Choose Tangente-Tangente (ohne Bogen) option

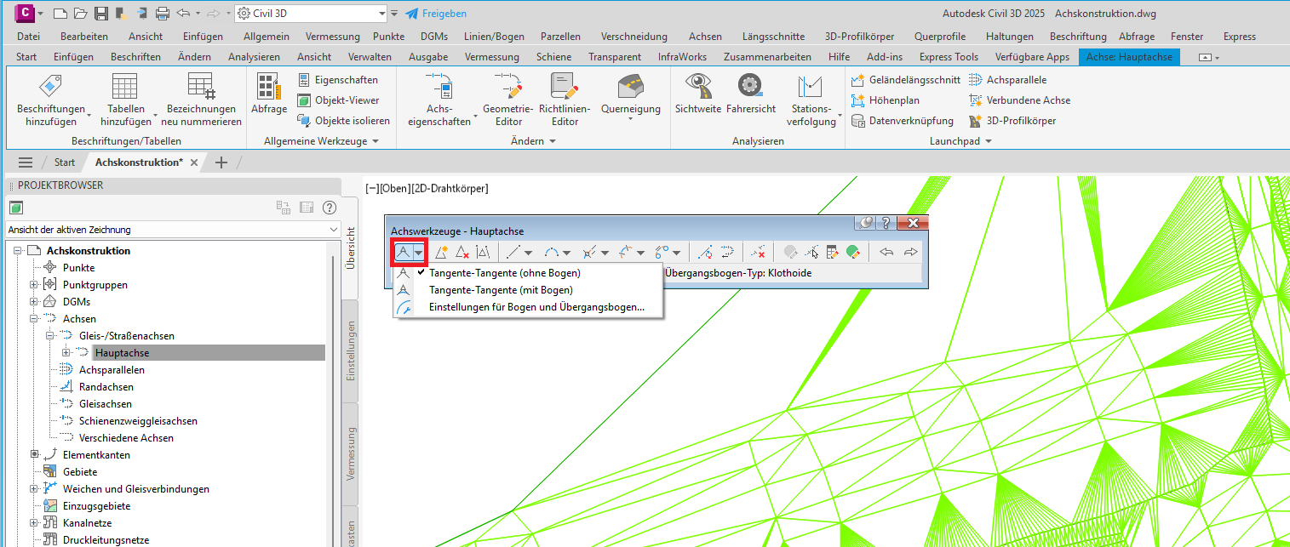pos(504,273)
